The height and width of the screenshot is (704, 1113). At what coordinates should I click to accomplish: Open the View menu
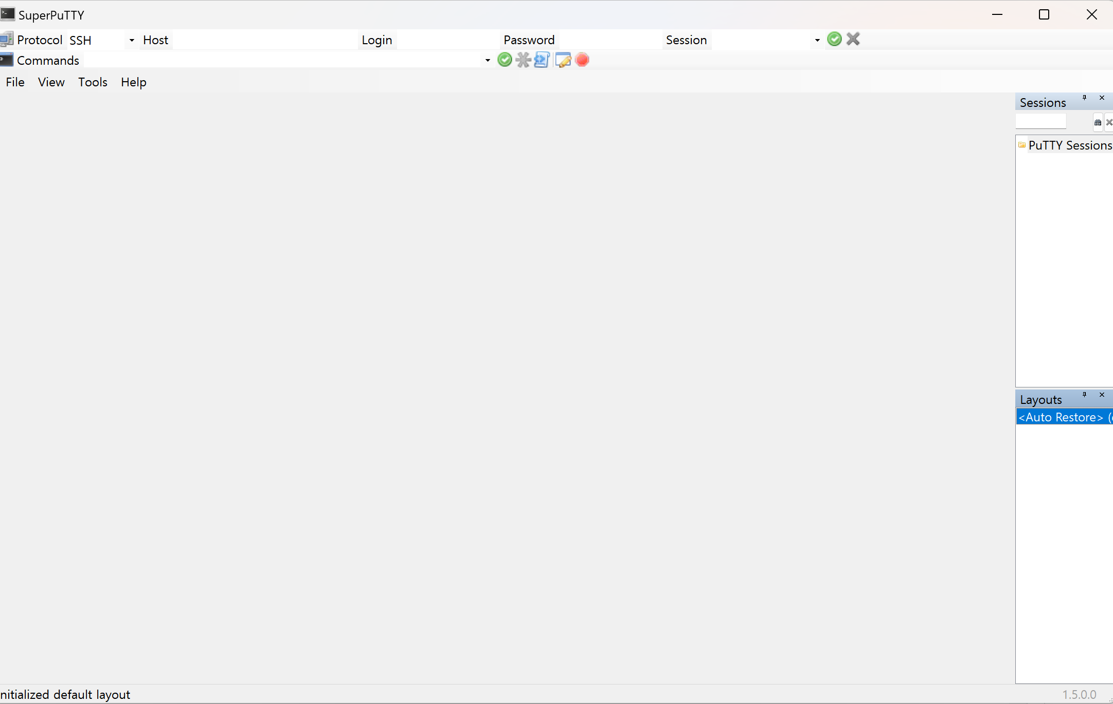(x=51, y=82)
